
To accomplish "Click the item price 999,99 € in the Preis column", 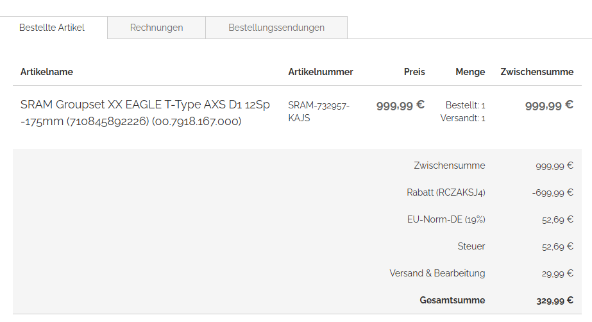I will (x=400, y=106).
